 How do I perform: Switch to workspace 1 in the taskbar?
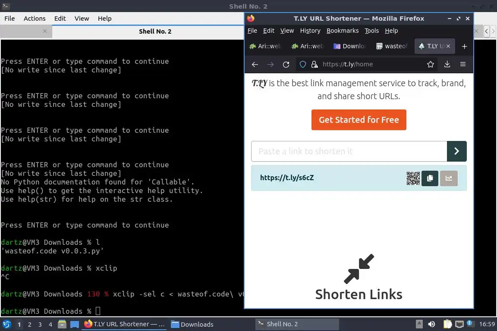tap(19, 325)
